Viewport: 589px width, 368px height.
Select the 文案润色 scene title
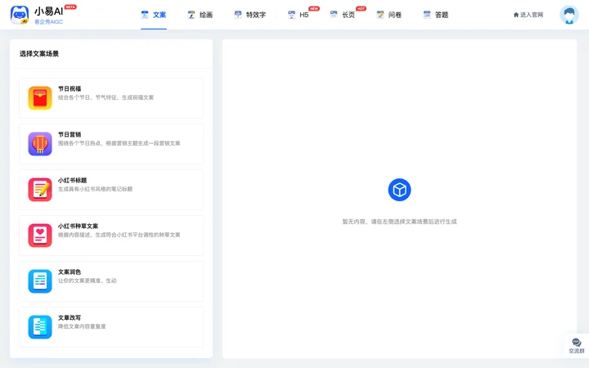point(70,272)
